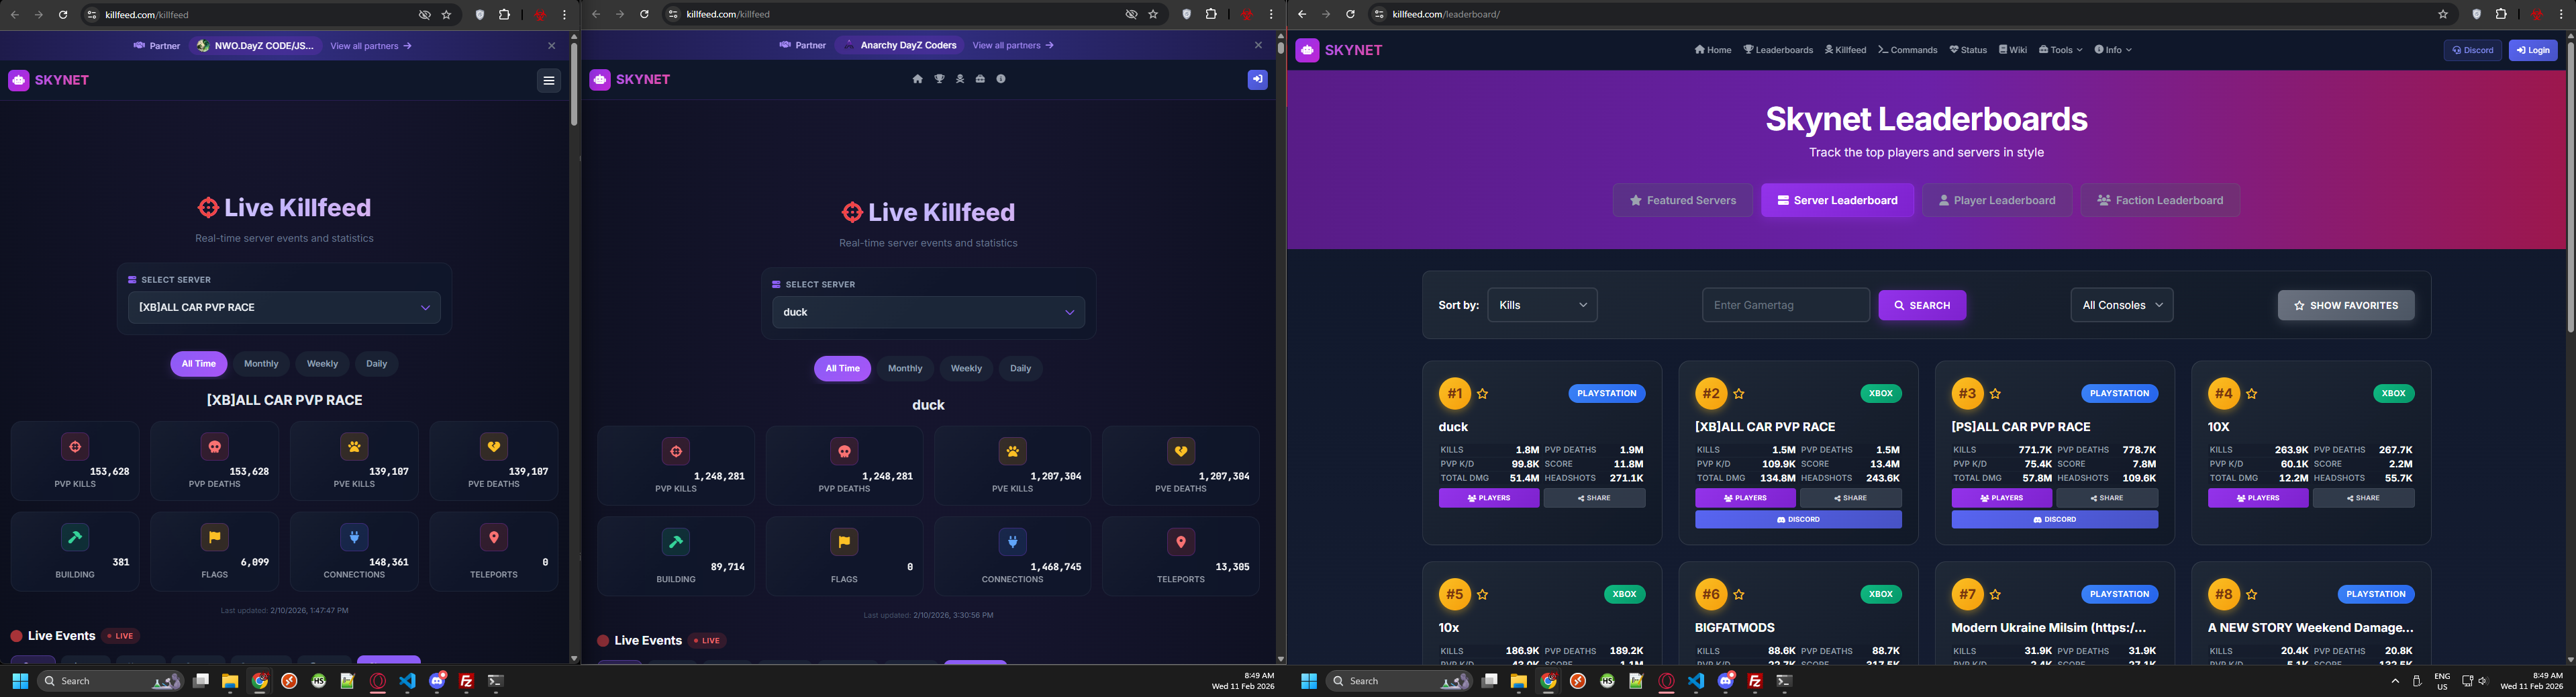Close the Anarchy DayZ Coders partner banner
The height and width of the screenshot is (697, 2576).
pos(1258,45)
